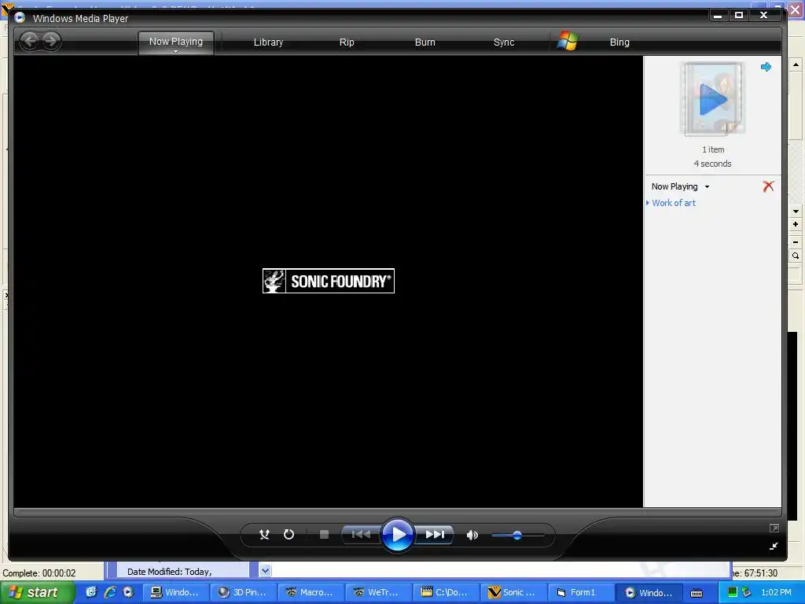805x604 pixels.
Task: Switch to the 3D Pin... taskbar button
Action: (244, 593)
